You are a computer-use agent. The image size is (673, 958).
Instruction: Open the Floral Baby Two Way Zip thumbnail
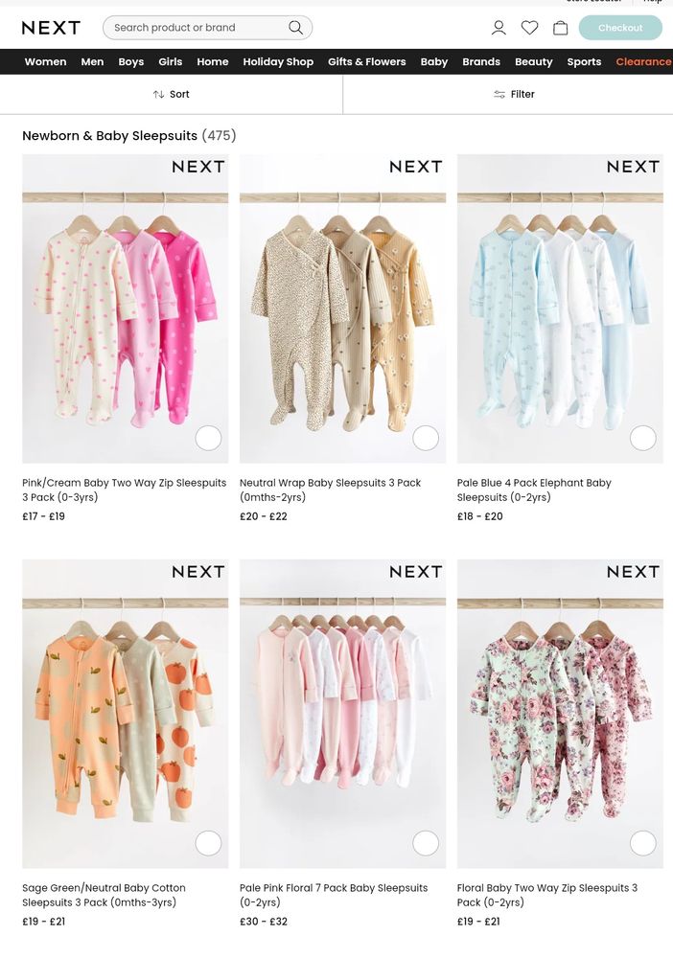pos(560,714)
